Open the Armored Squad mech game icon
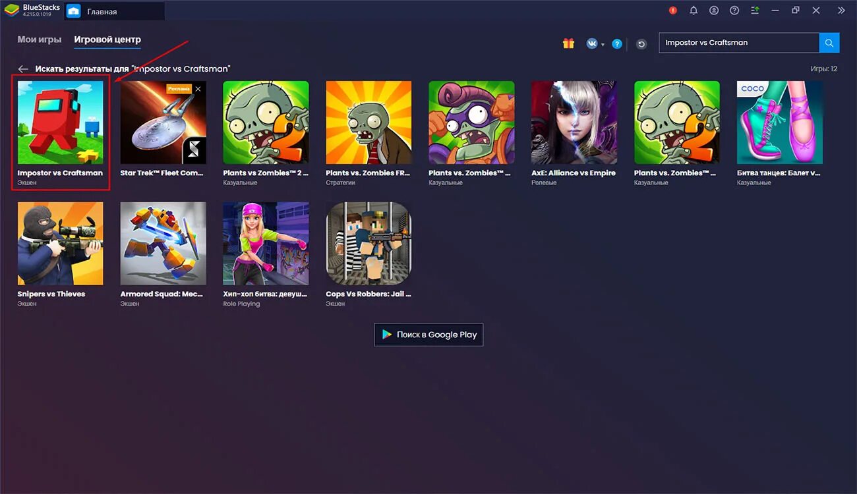Viewport: 857px width, 494px height. pyautogui.click(x=163, y=244)
